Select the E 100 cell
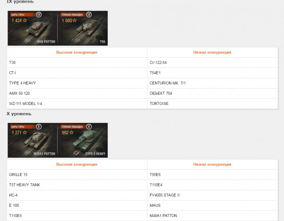284x221 pixels. [77, 205]
